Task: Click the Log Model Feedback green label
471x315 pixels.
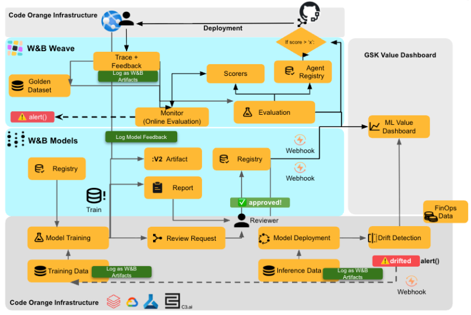Action: [141, 137]
